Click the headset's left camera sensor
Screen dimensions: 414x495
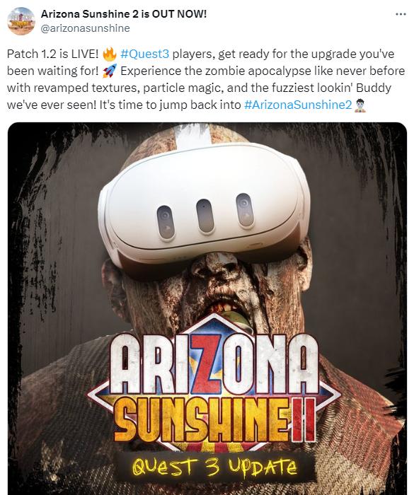(x=166, y=222)
